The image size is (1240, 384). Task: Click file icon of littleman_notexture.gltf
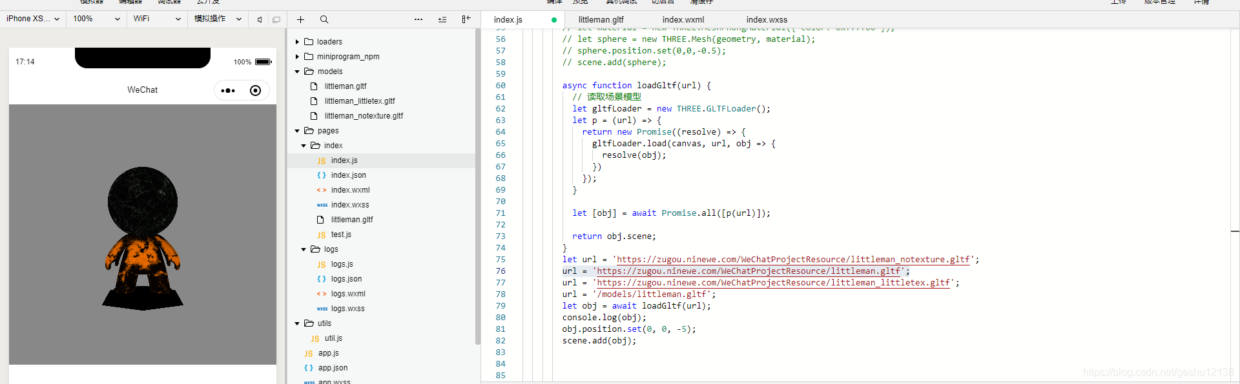(x=314, y=116)
